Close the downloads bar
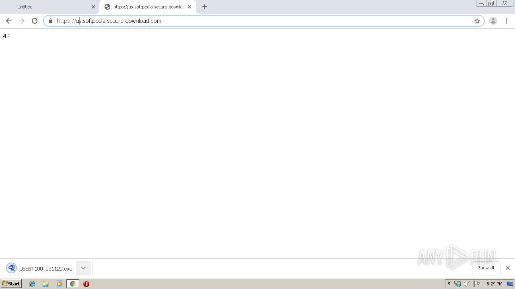515x289 pixels. tap(508, 268)
